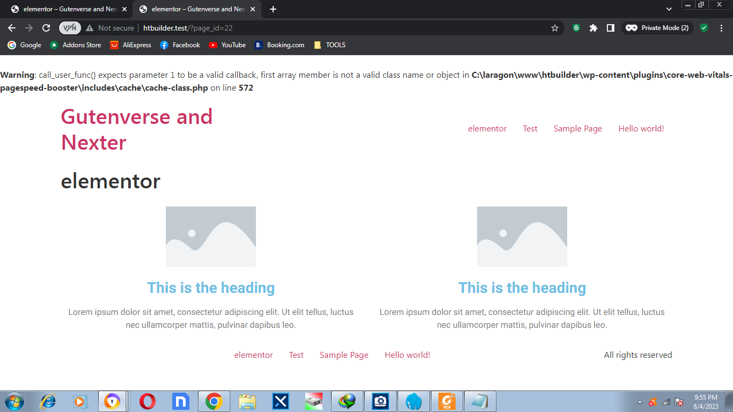The image size is (733, 412).
Task: Click the browser forward arrow
Action: 29,28
